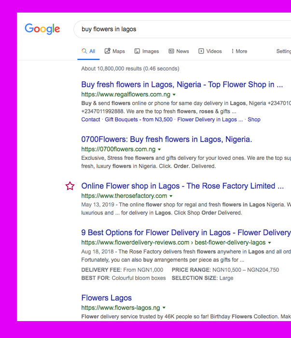Expand dropdown arrow next to flowers-lagos.ng URL
Screen dimensions: 291x338
164,308
